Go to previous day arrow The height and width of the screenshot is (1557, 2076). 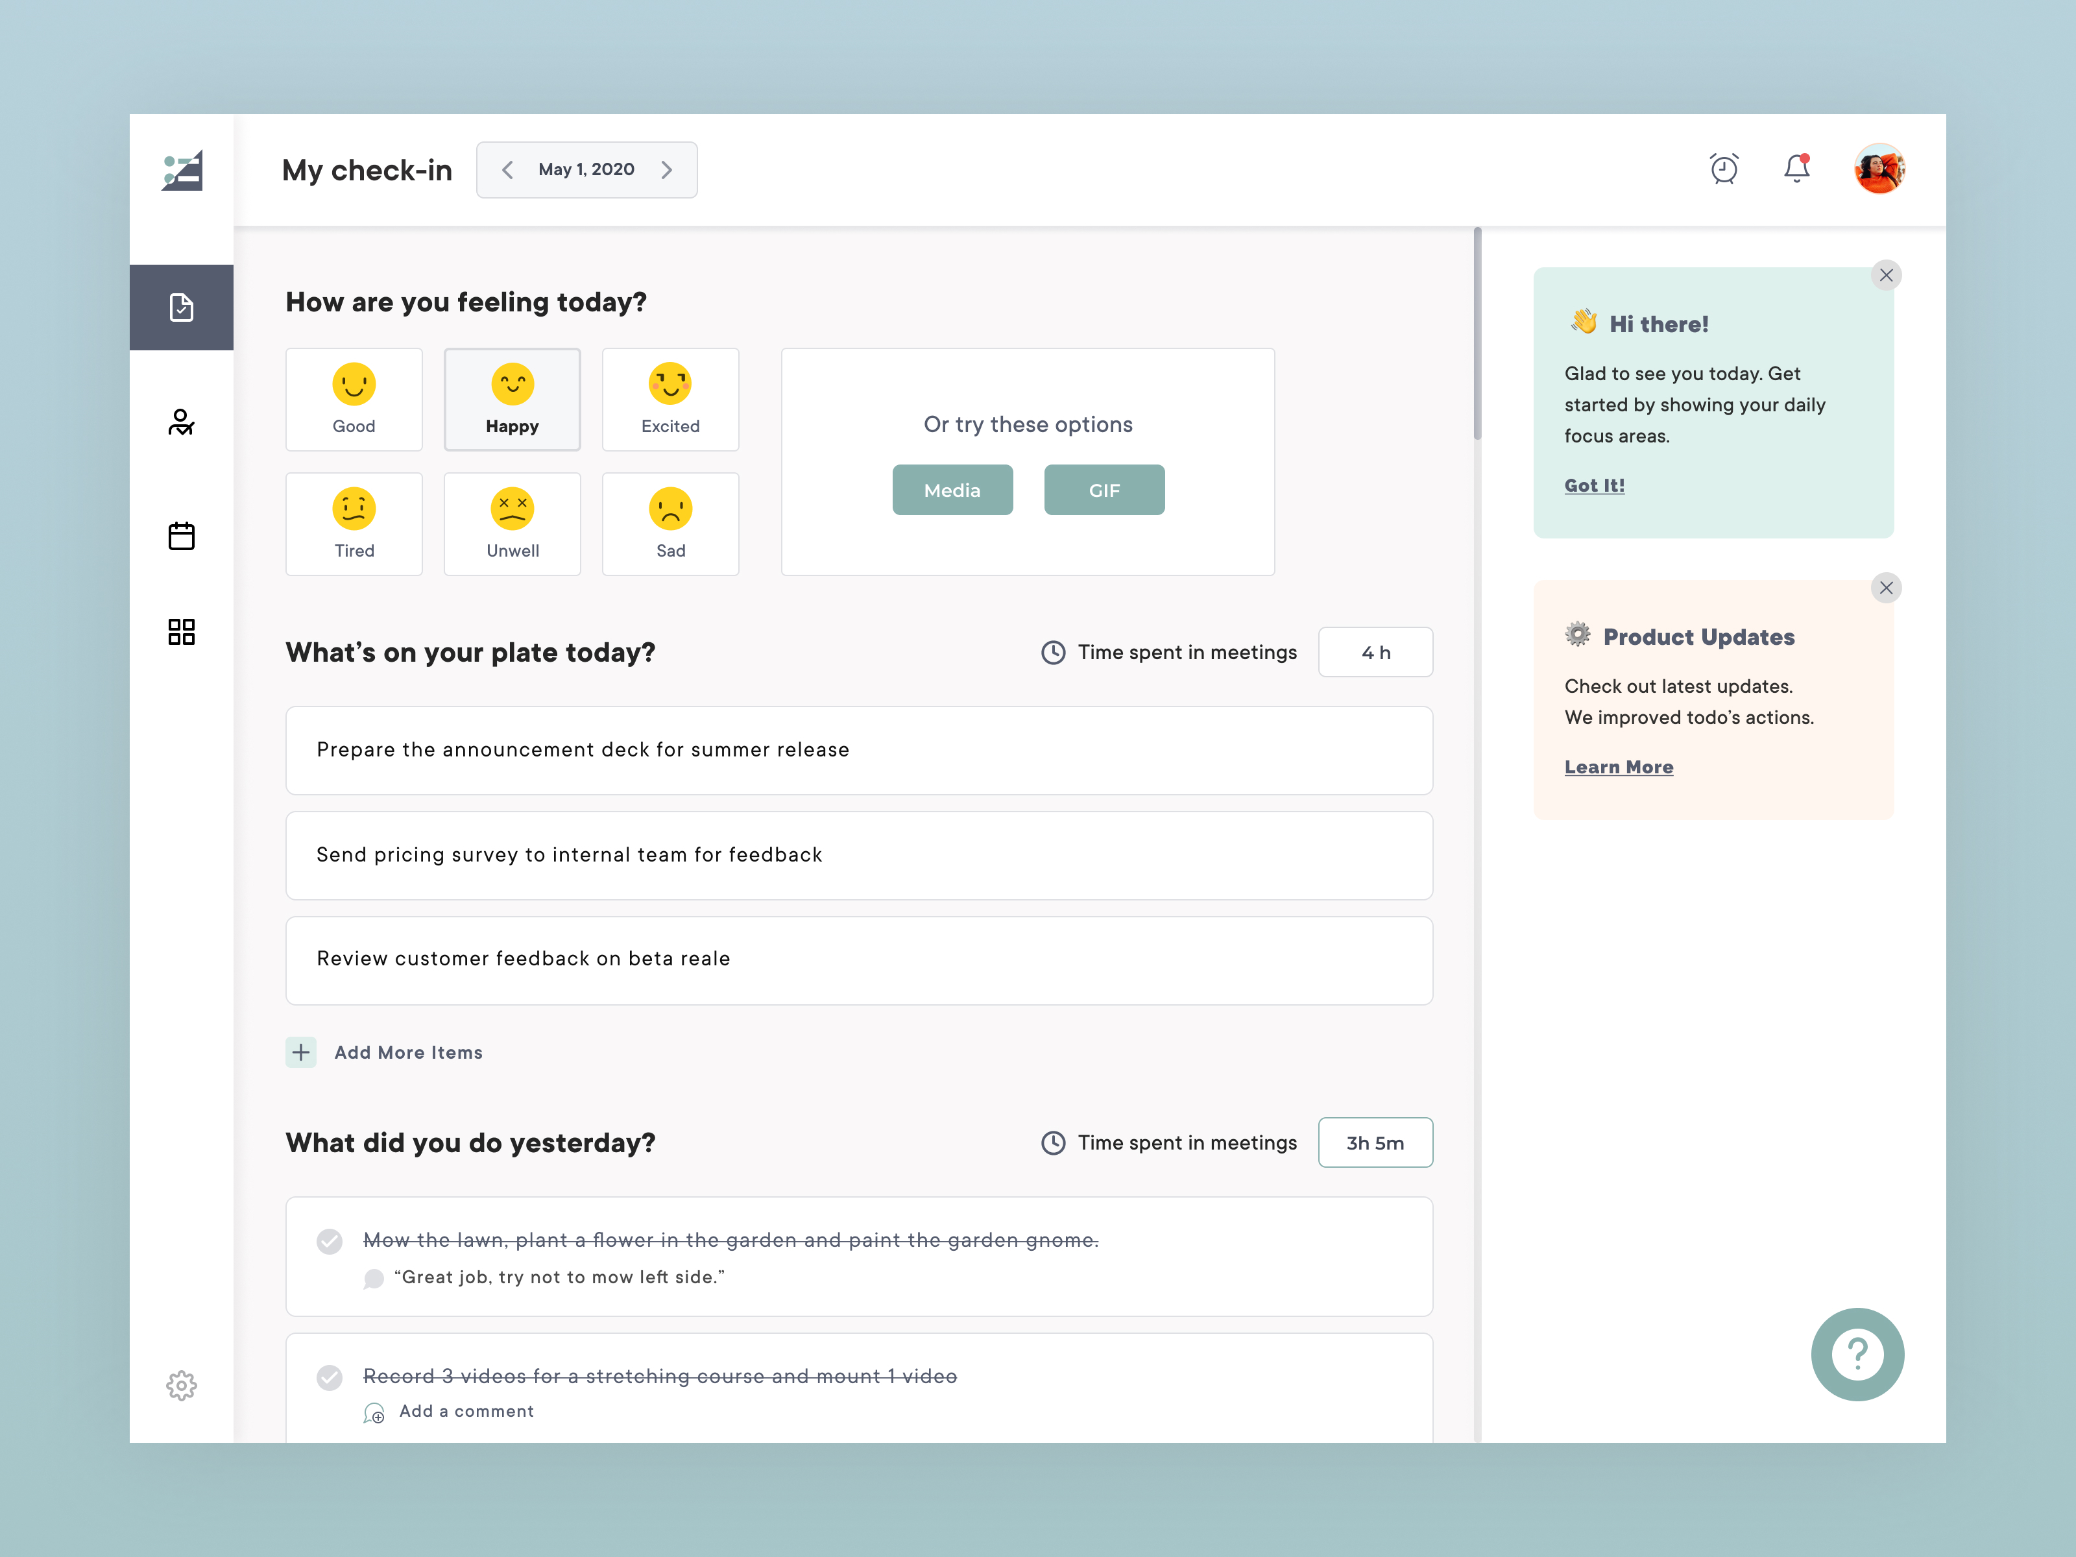coord(508,170)
